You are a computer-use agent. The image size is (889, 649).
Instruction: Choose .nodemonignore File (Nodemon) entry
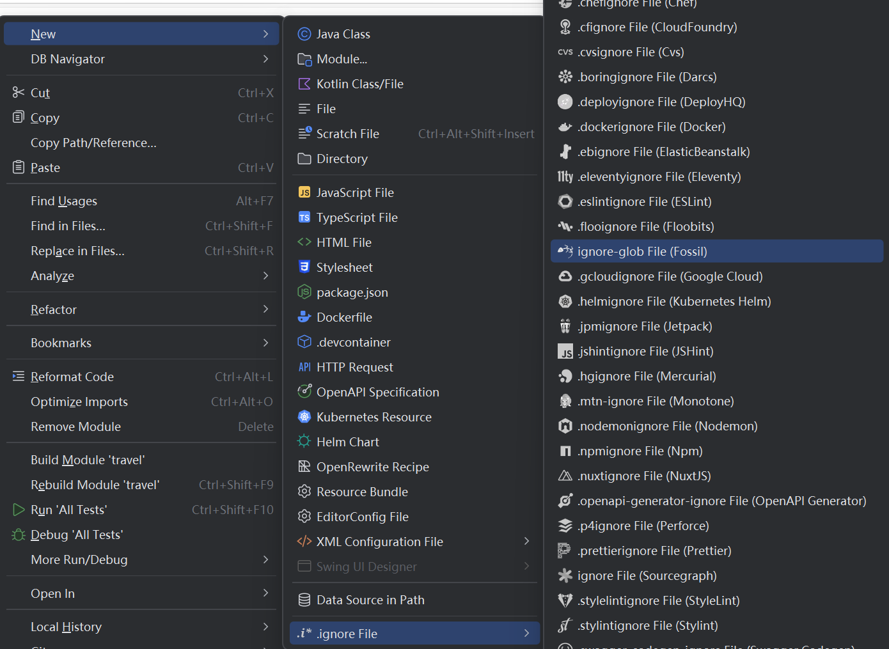click(717, 426)
